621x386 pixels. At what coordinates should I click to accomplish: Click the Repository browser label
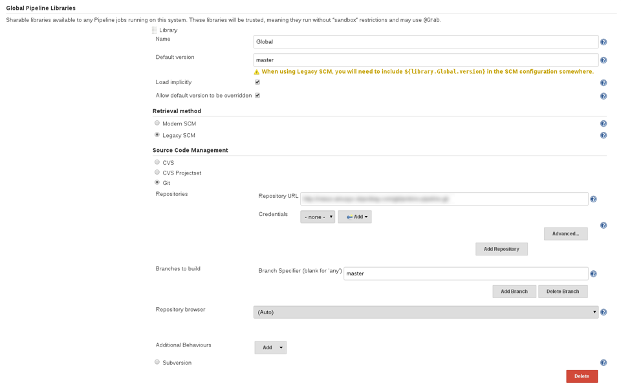180,310
